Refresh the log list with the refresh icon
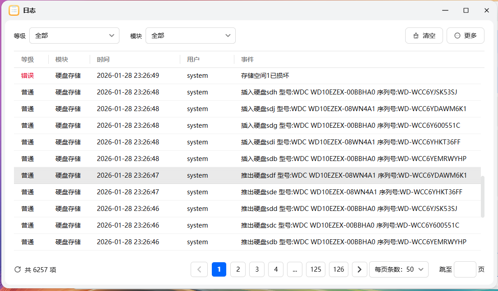 [x=17, y=269]
